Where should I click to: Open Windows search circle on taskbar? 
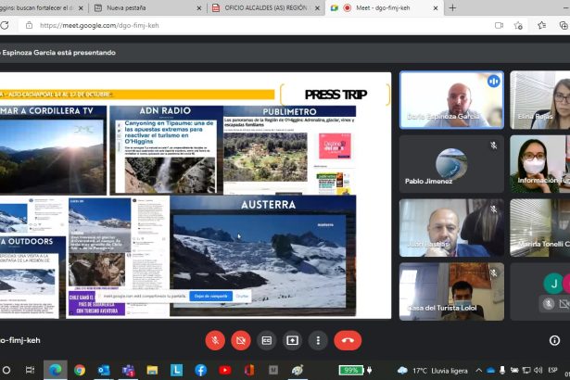pyautogui.click(x=6, y=370)
